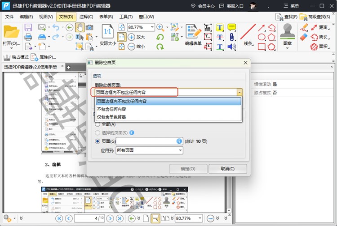Click the Redo arrow icon
The width and height of the screenshot is (337, 226).
tap(56, 37)
